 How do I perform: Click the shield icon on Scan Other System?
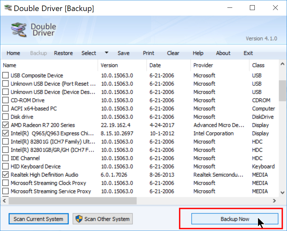pos(79,219)
